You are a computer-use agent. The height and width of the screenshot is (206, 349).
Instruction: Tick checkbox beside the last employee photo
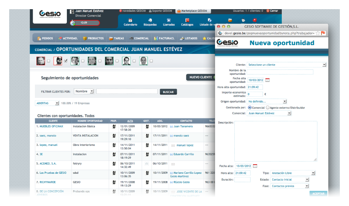pyautogui.click(x=151, y=61)
